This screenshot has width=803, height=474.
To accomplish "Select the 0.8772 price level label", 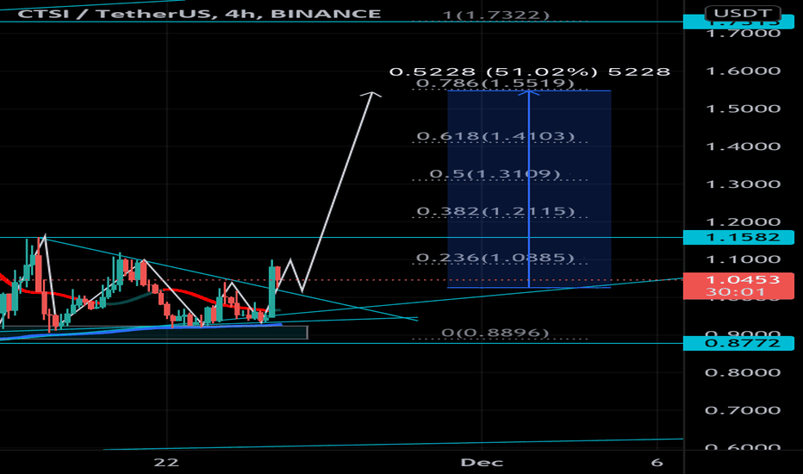I will (738, 343).
